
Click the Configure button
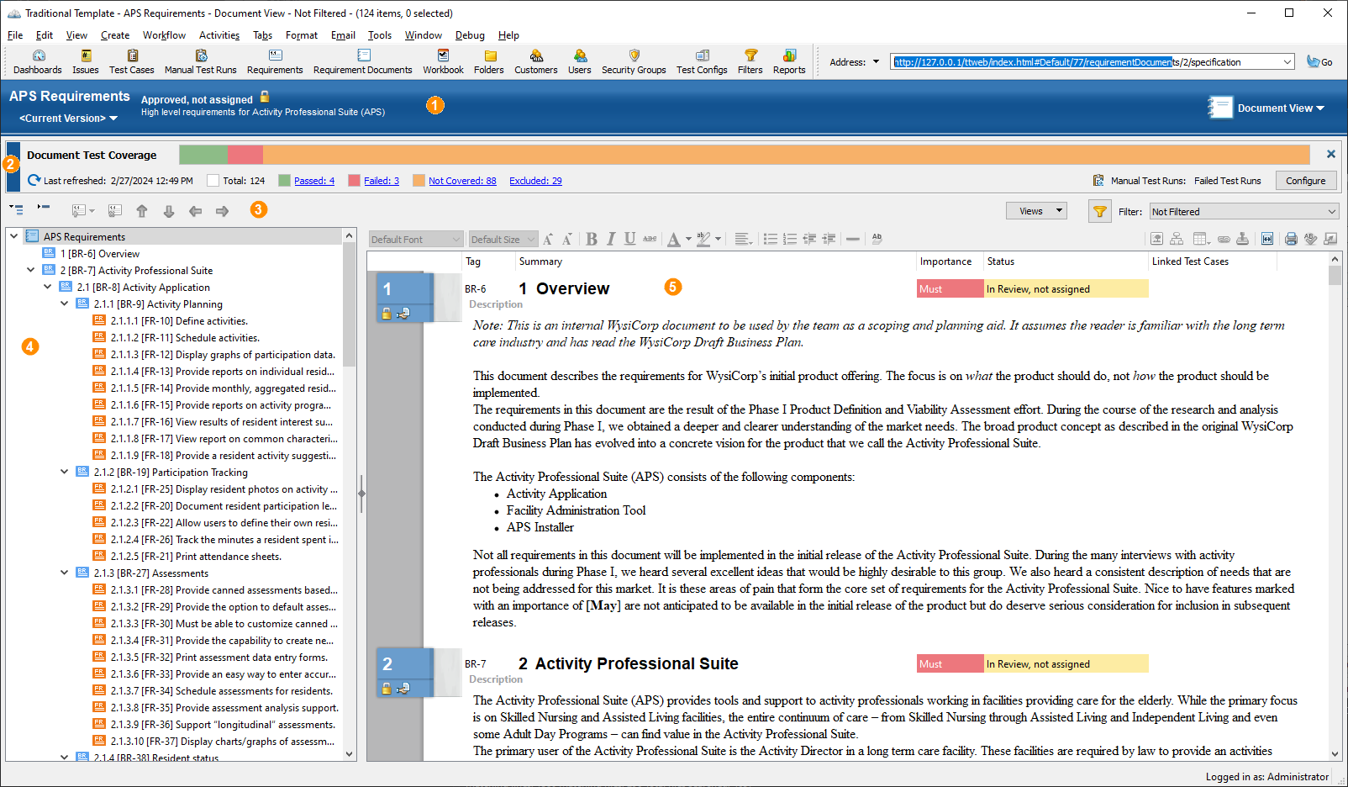[x=1305, y=181]
